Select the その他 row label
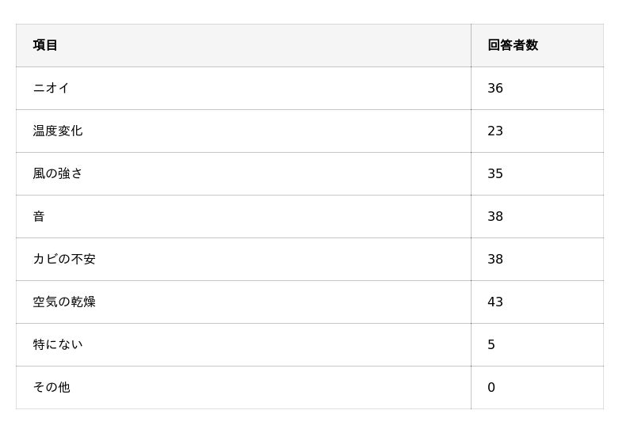The height and width of the screenshot is (433, 634). point(52,387)
